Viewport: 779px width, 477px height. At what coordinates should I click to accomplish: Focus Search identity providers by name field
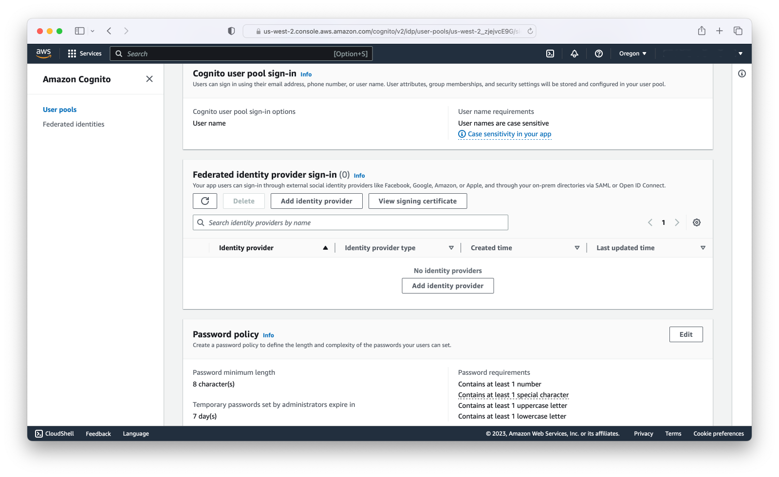351,222
